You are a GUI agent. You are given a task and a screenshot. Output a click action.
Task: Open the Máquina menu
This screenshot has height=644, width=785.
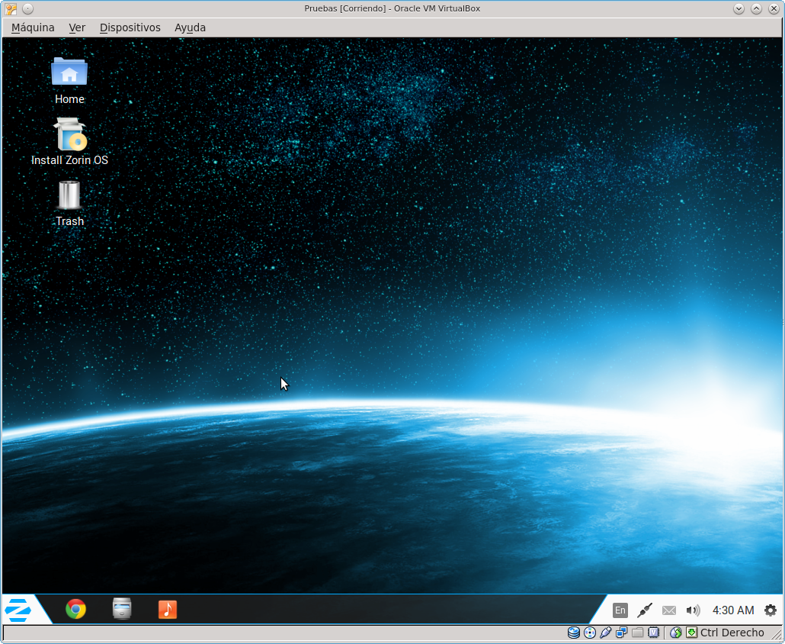click(x=33, y=27)
